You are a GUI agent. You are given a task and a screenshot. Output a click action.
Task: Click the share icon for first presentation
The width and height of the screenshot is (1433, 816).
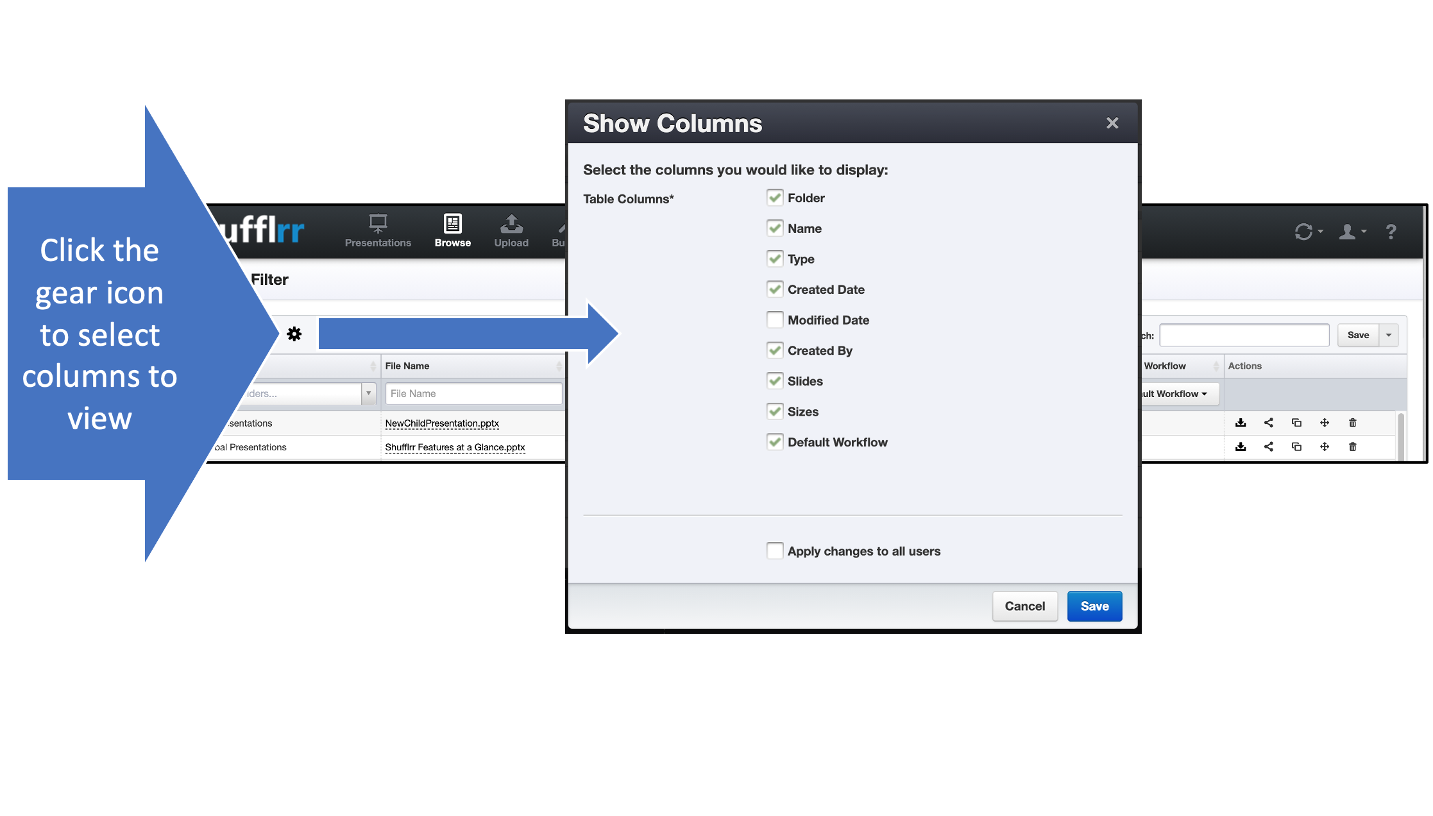click(x=1269, y=421)
